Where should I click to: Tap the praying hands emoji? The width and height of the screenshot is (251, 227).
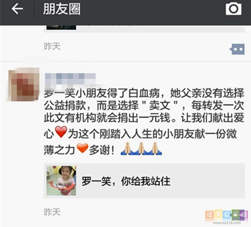click(x=141, y=148)
